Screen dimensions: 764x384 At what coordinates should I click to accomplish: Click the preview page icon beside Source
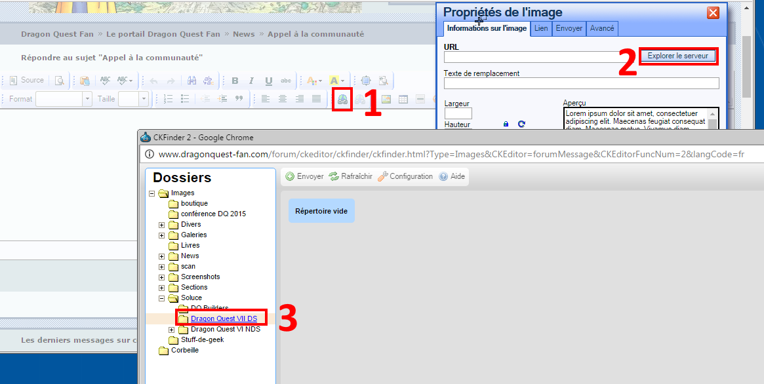pos(60,81)
